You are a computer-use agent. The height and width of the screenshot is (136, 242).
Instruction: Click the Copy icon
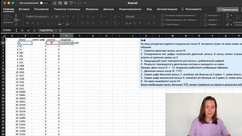pos(16,20)
